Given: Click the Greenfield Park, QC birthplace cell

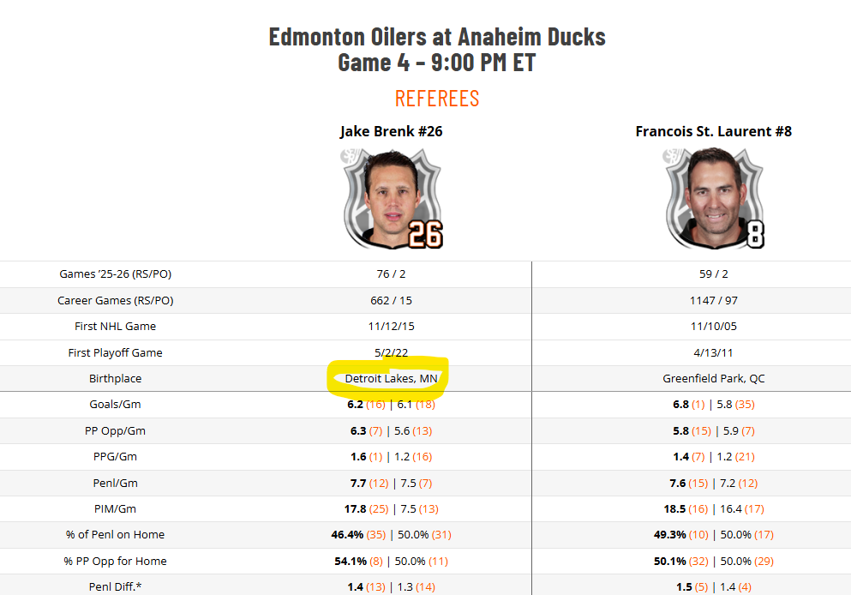Looking at the screenshot, I should point(713,378).
